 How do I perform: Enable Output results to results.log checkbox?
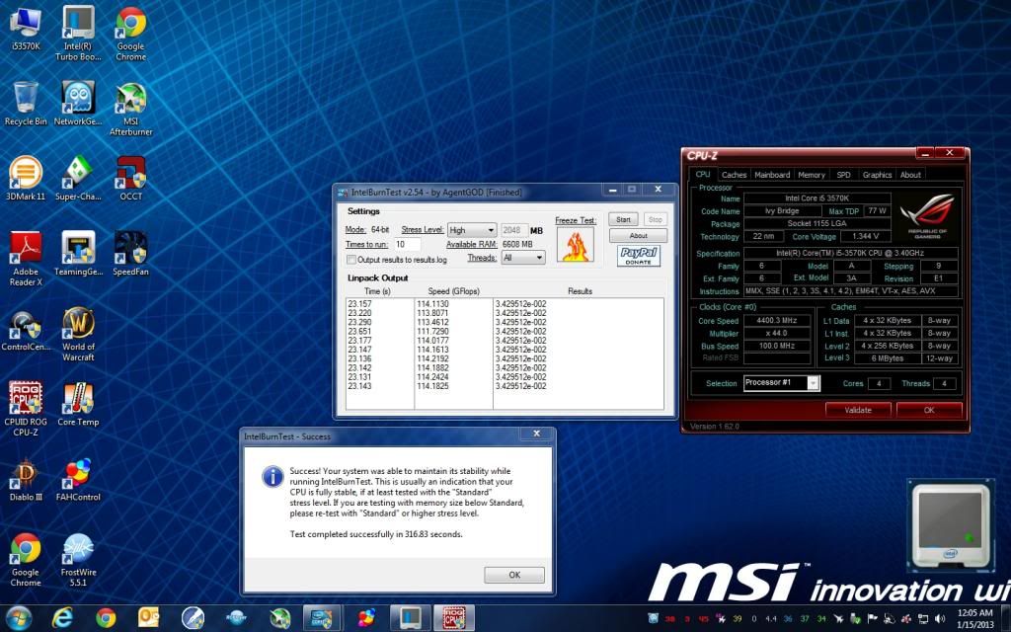[351, 260]
